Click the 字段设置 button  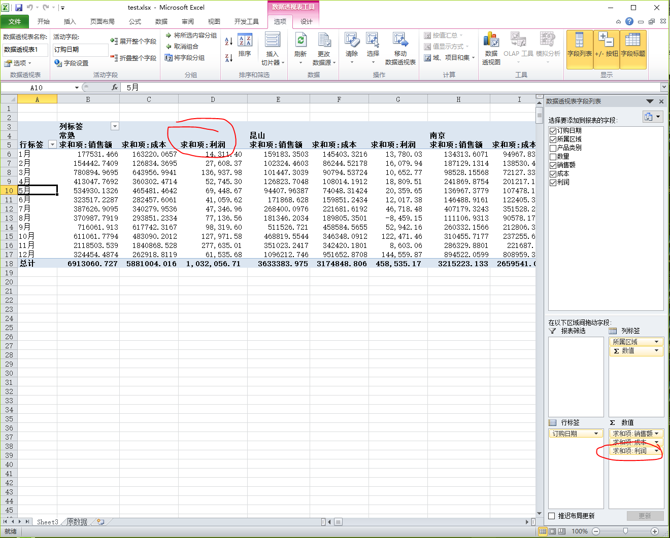pyautogui.click(x=72, y=63)
